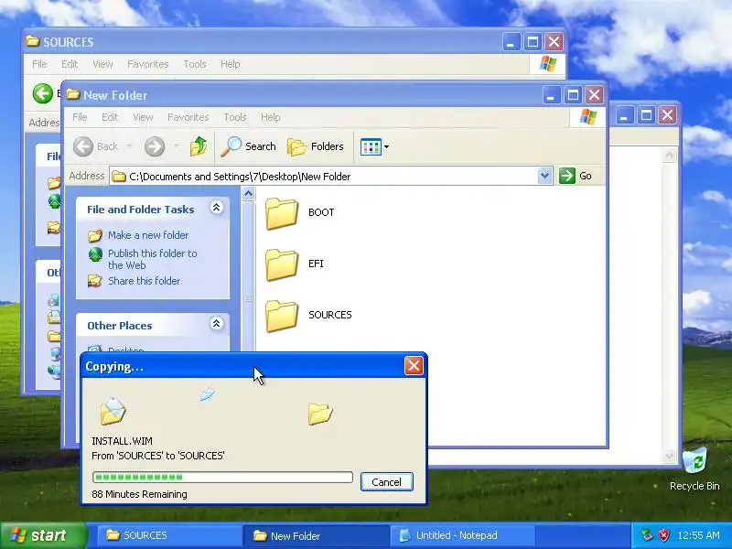Open the File menu in New Folder

coord(80,117)
